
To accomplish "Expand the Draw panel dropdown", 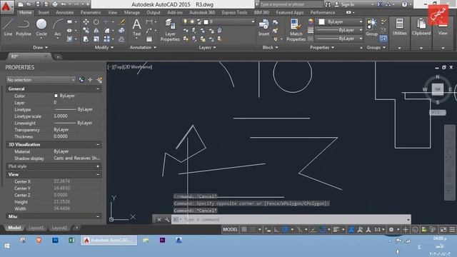I will coord(40,48).
